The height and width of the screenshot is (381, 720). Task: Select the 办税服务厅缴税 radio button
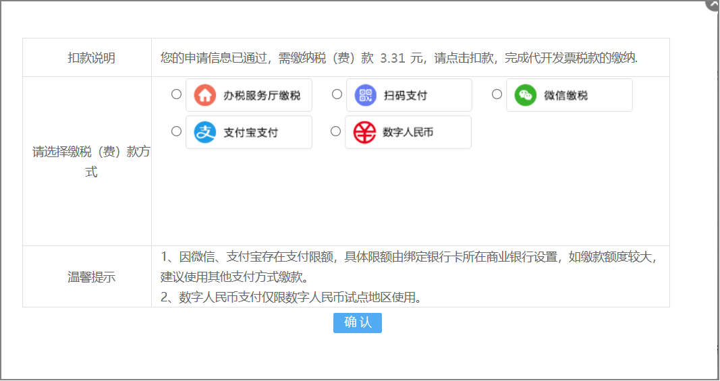pyautogui.click(x=176, y=94)
